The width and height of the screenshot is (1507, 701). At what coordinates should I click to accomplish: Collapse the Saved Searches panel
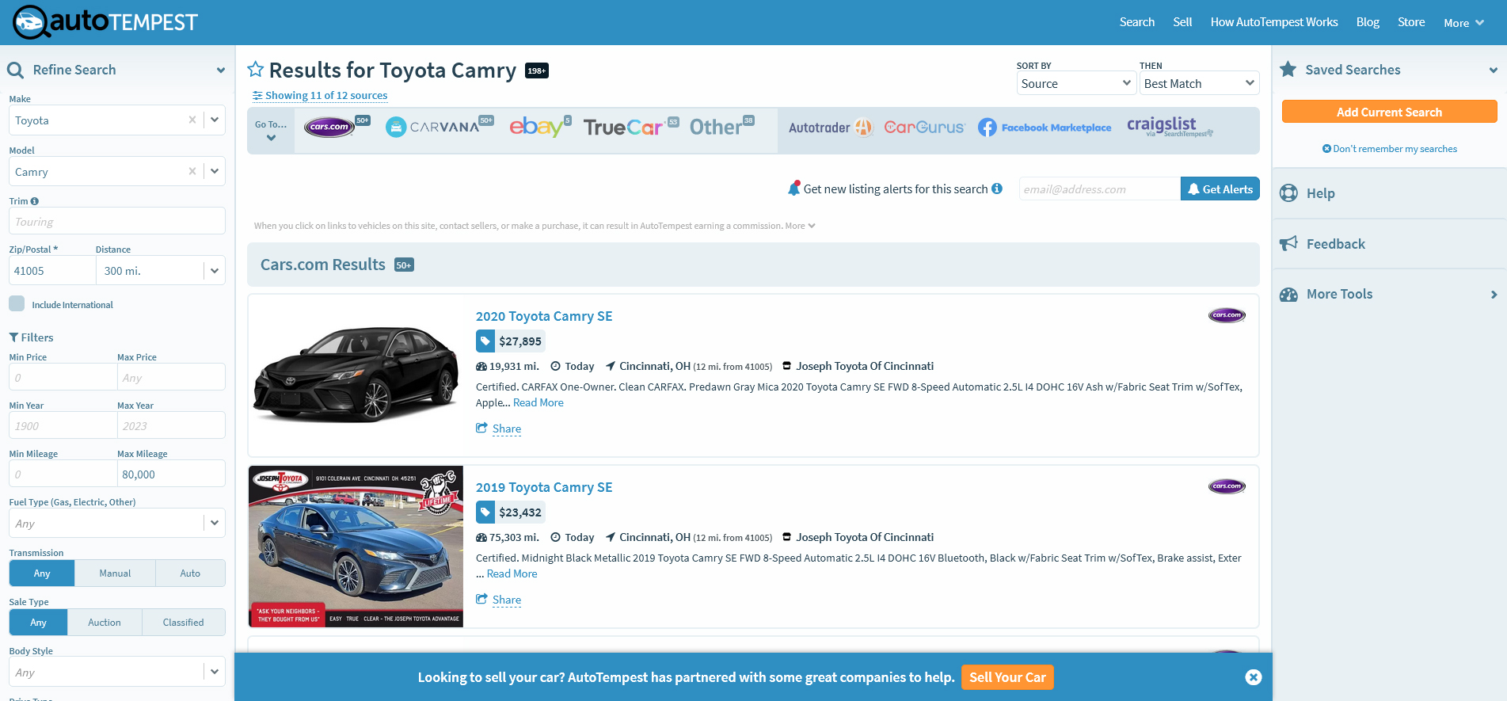point(1493,70)
